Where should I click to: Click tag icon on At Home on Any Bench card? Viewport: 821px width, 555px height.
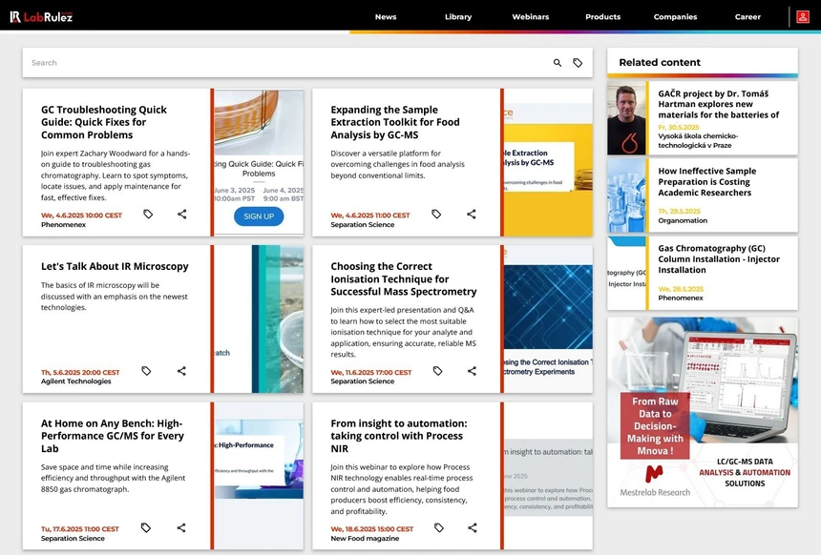click(146, 527)
